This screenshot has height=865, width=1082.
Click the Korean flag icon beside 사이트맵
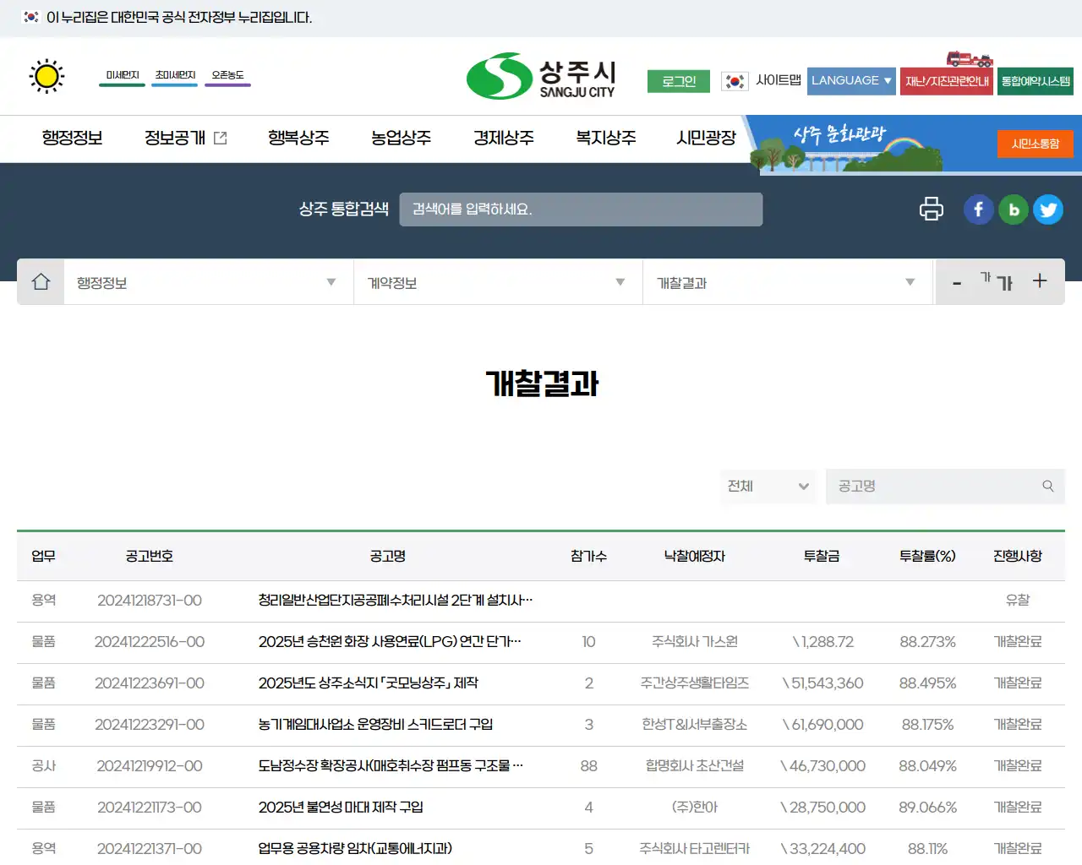tap(735, 81)
